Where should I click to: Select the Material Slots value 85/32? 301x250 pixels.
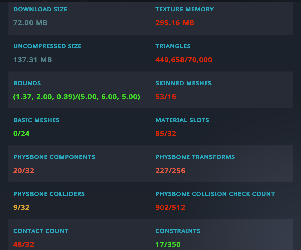pos(166,134)
